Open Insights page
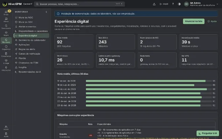This screenshot has width=222, height=139. [31, 67]
